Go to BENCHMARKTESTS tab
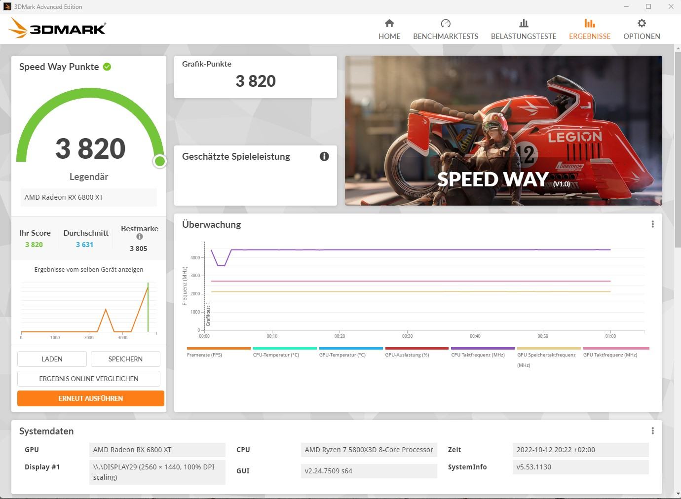Screen dimensions: 681x499 (x=446, y=30)
